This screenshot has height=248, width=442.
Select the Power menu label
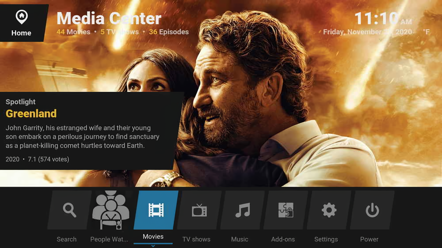coord(369,239)
